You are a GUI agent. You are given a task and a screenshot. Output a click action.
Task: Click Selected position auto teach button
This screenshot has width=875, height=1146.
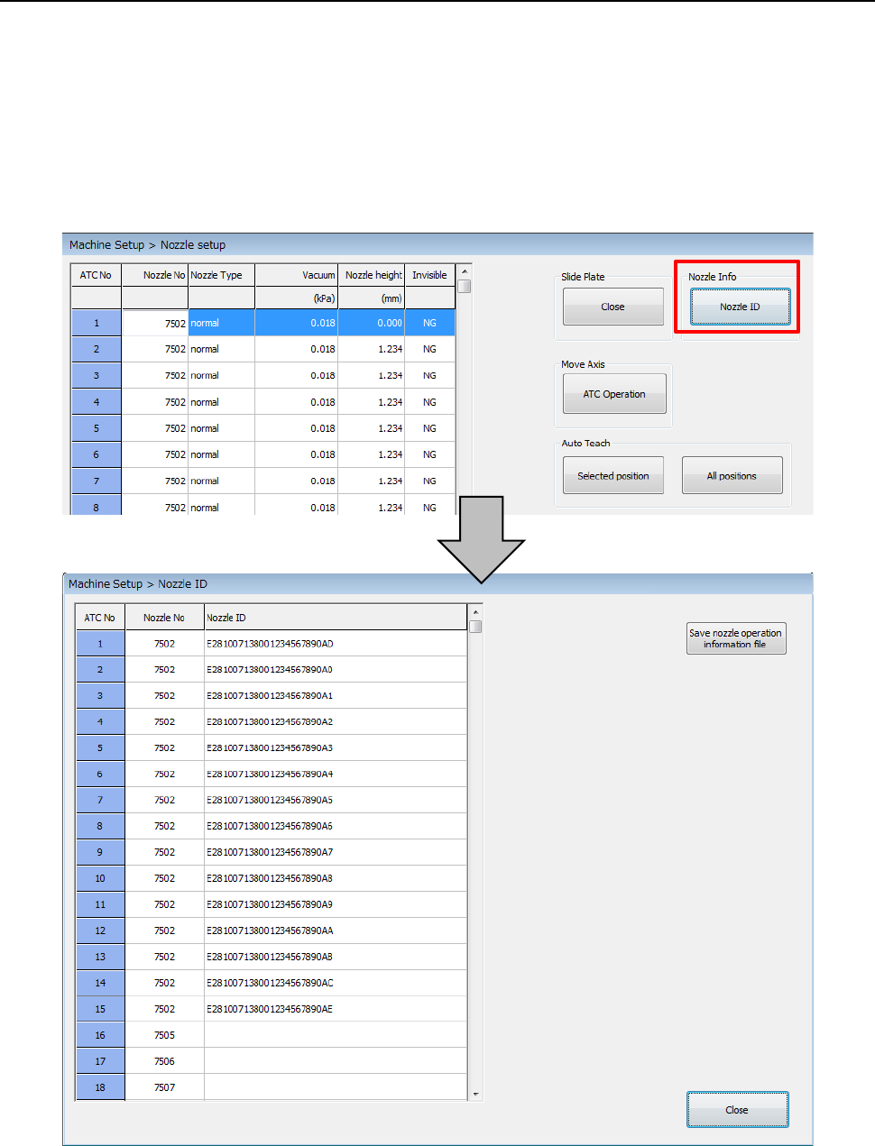coord(612,476)
